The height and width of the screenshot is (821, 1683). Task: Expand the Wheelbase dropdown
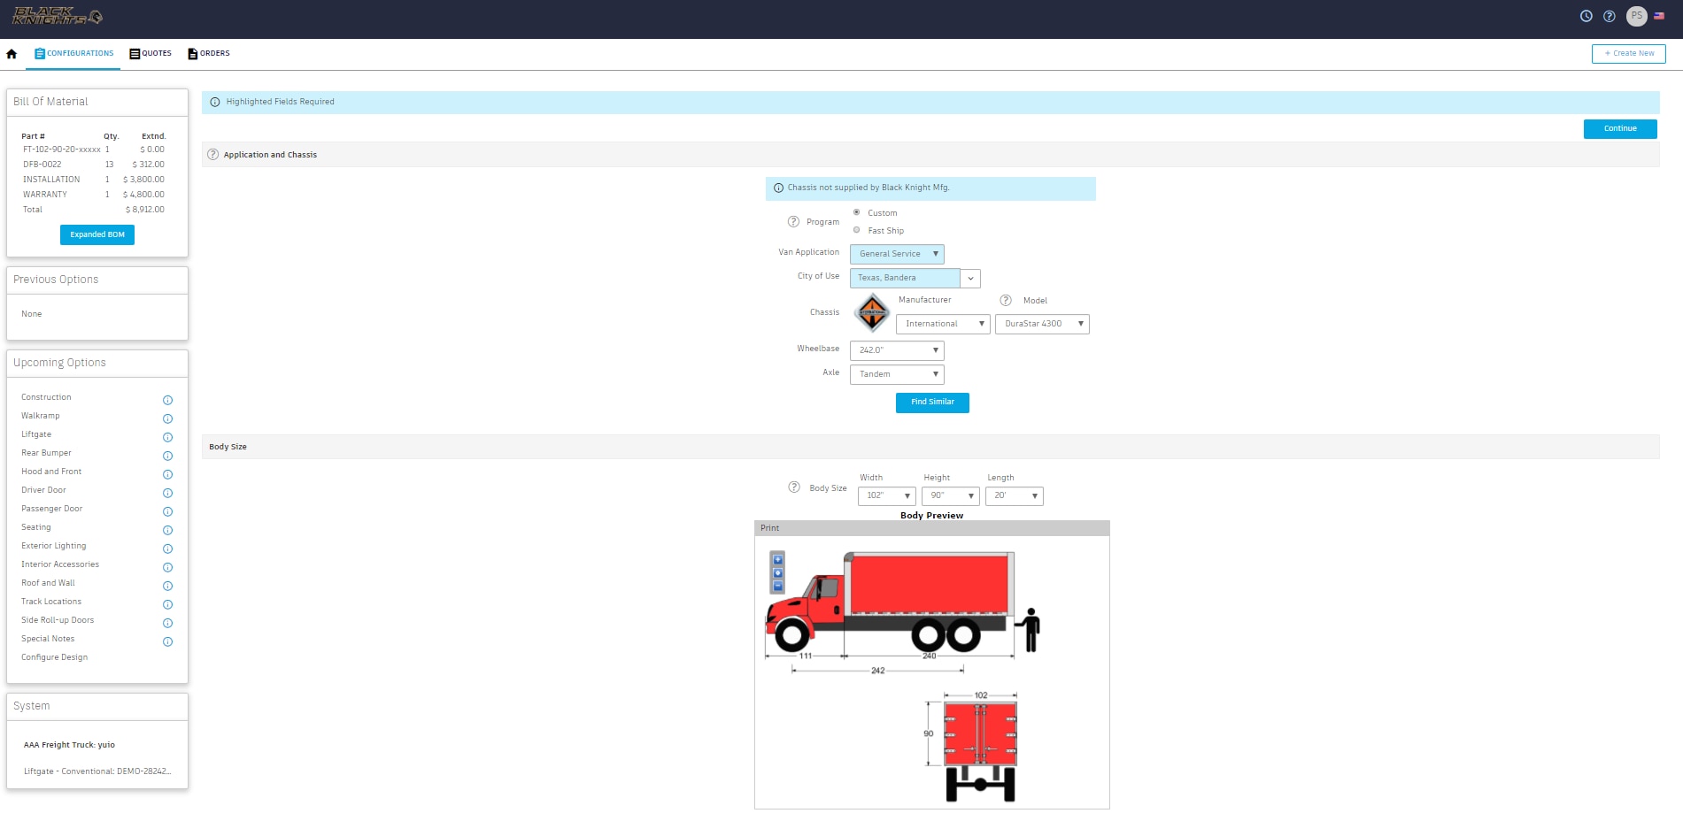[x=897, y=350]
